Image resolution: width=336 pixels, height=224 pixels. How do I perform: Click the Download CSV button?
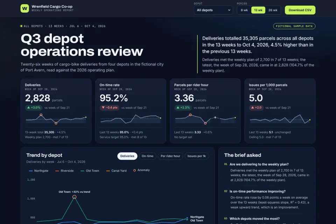pos(300,10)
